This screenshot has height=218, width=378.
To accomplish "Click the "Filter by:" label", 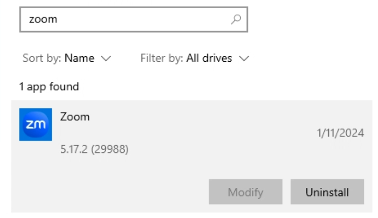I will [162, 58].
